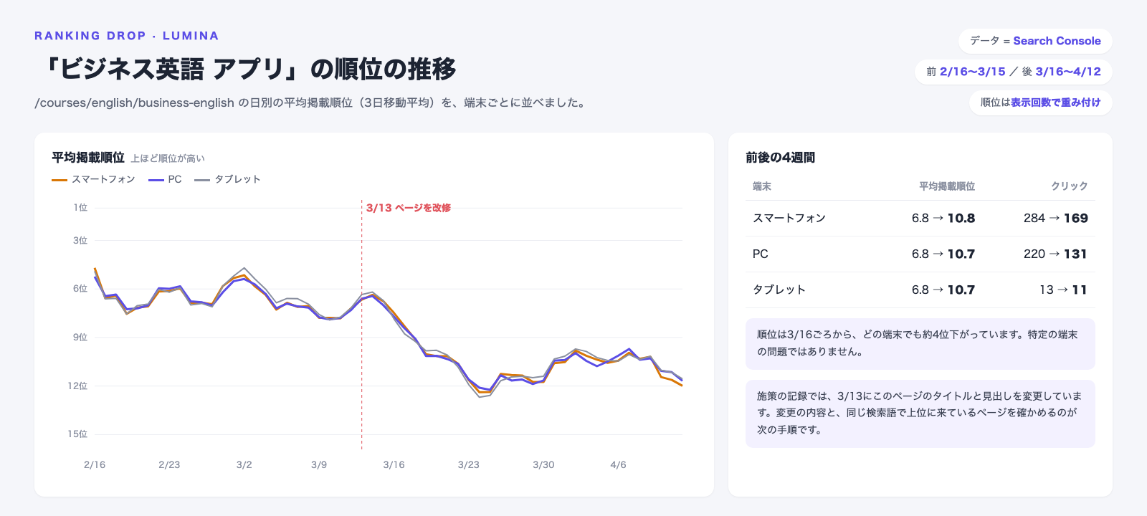Click the 前後の4週間 panel heading
The image size is (1147, 516).
780,158
